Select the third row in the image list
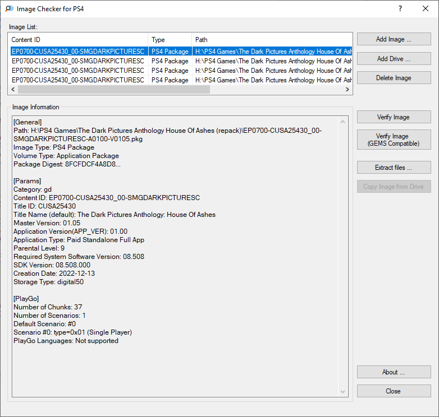439x417 pixels. click(181, 71)
